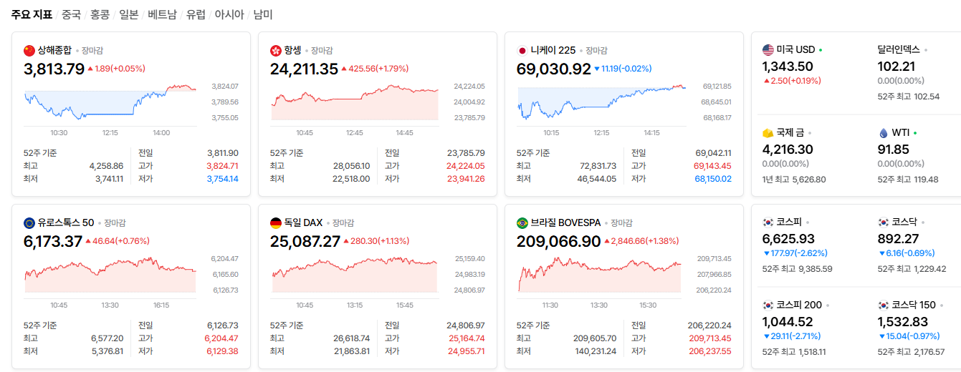Viewport: 961px width, 372px height.
Task: Click the China flag icon by 상해종합
Action: click(29, 50)
